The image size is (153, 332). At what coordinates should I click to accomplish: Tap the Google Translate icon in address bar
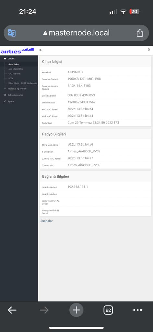tap(12, 33)
